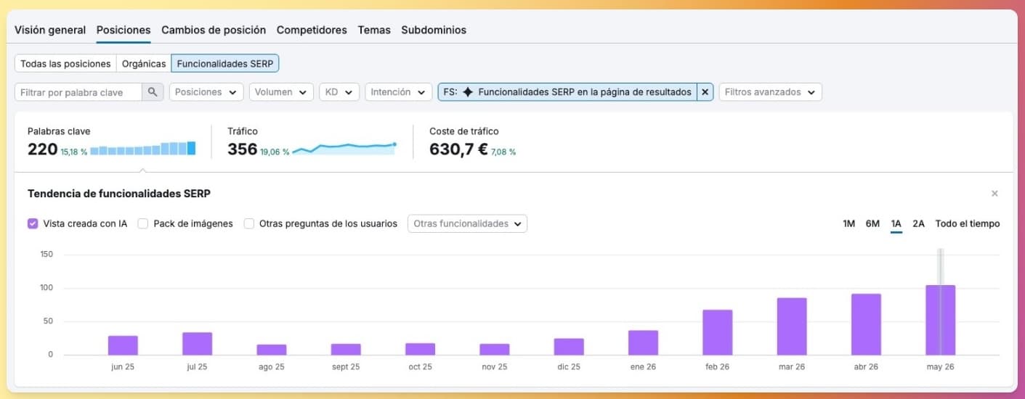Set time range to 1M
This screenshot has height=399, width=1025.
(848, 223)
